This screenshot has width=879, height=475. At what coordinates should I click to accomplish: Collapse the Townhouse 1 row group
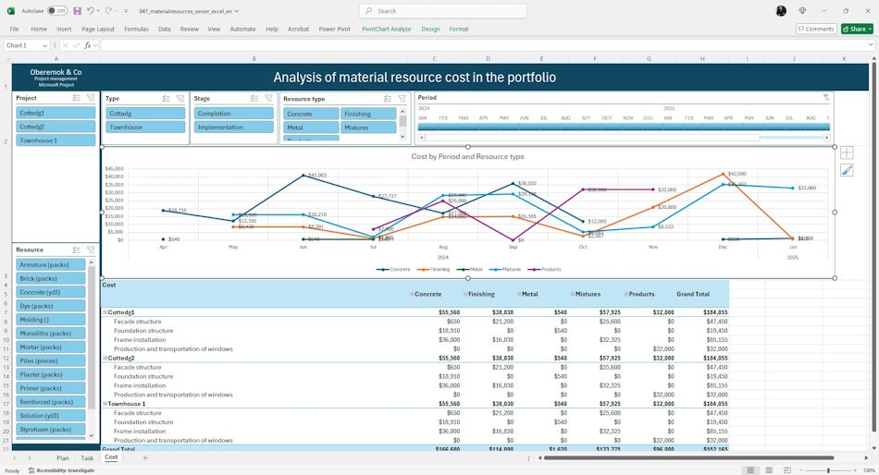tap(105, 404)
